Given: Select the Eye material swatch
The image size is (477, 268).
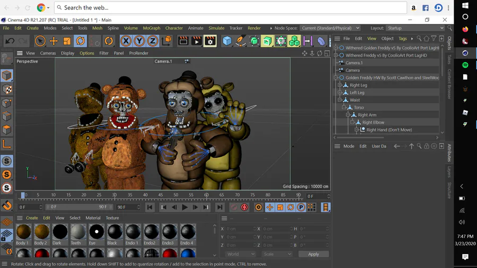Looking at the screenshot, I should [96, 232].
